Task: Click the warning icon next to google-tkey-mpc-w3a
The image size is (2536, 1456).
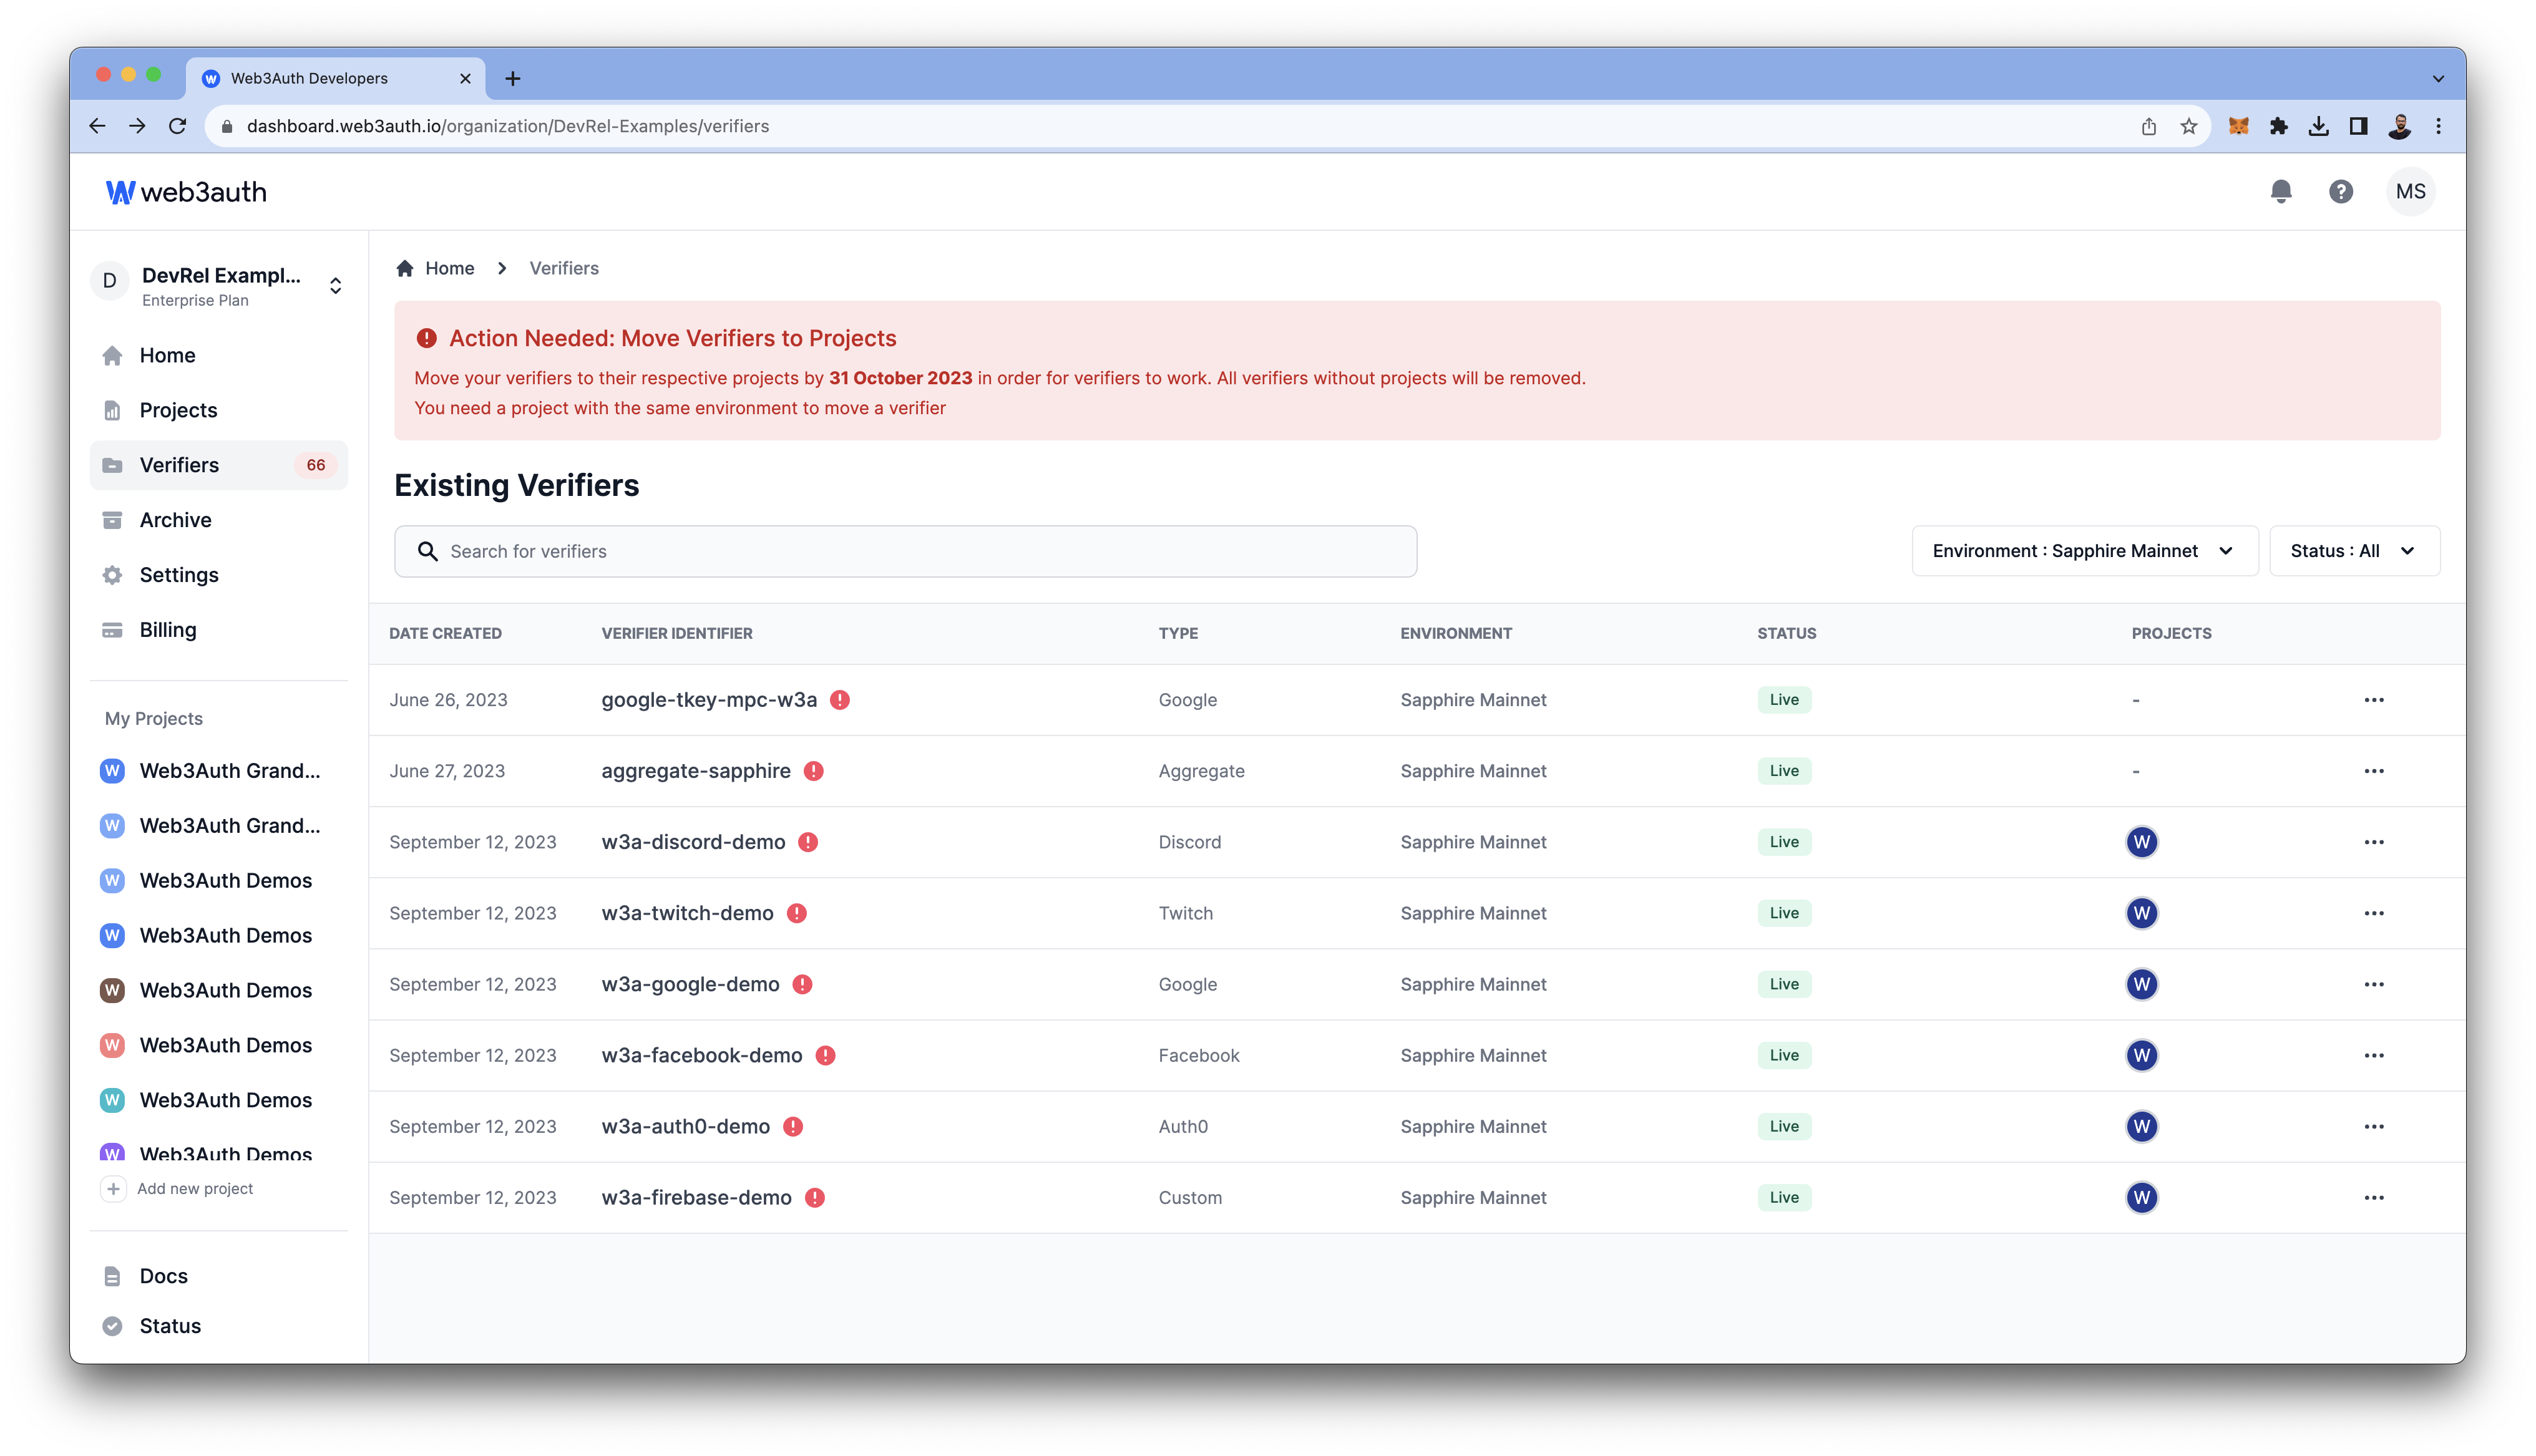Action: [x=840, y=700]
